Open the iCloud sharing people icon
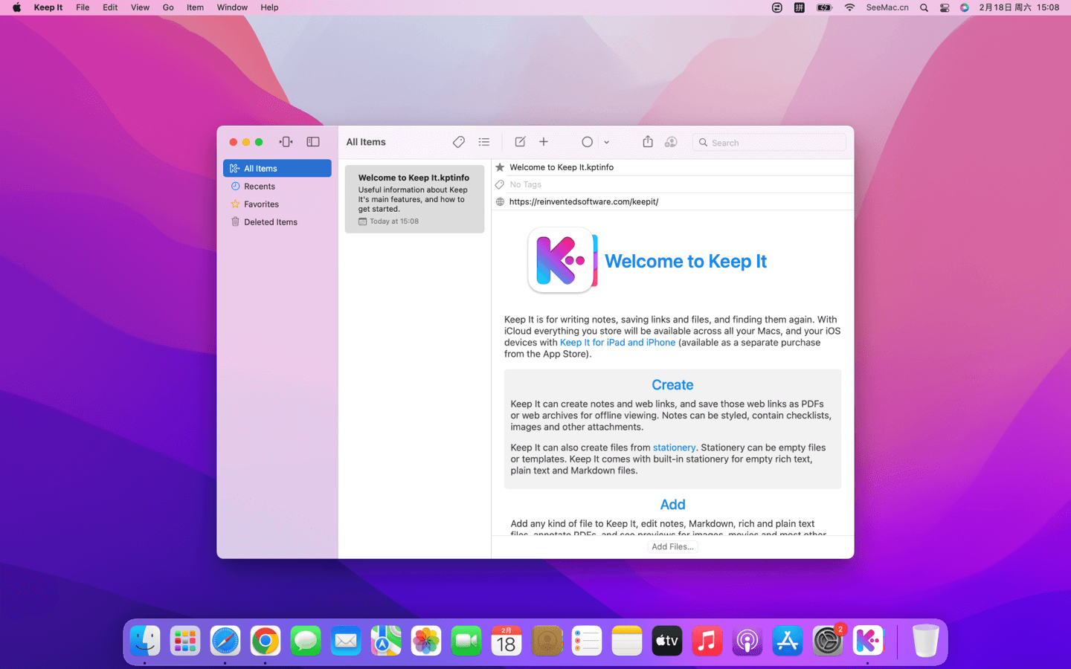 (671, 142)
